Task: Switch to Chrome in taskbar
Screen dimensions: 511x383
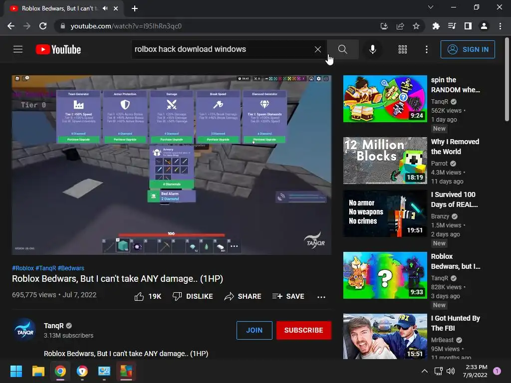Action: (x=60, y=371)
